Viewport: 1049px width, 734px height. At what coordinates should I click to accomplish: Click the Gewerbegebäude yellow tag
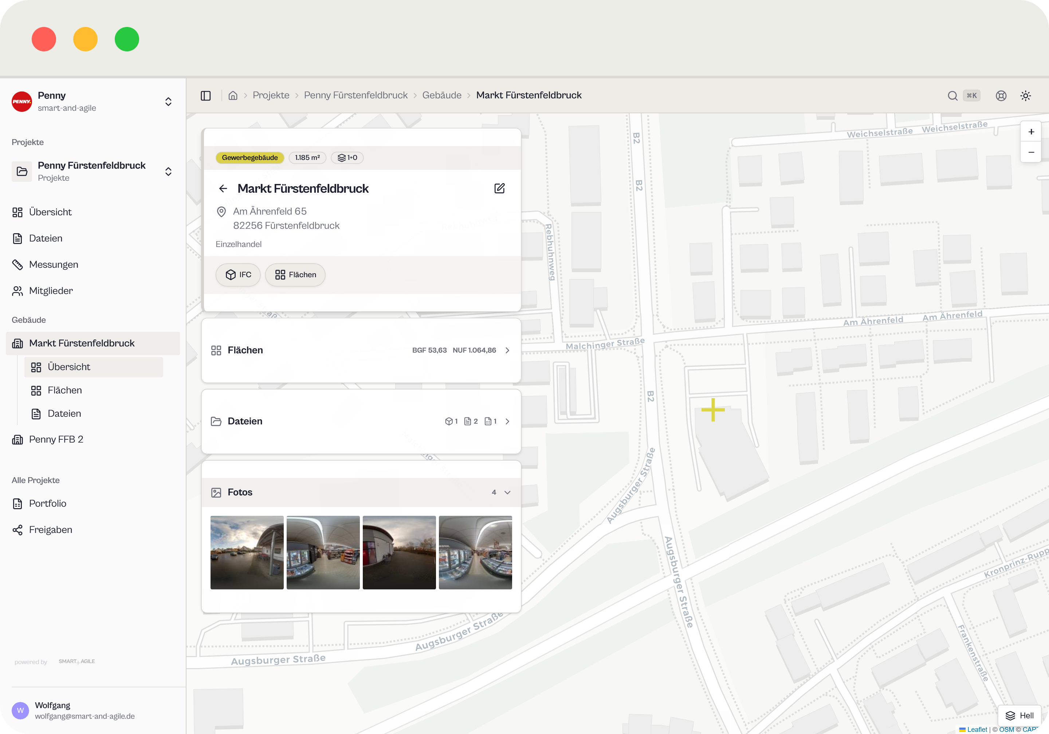pyautogui.click(x=250, y=158)
